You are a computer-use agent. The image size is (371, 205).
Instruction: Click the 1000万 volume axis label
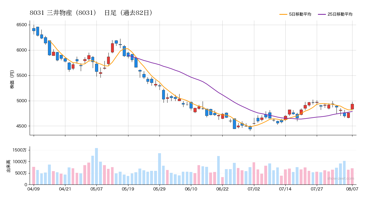[20, 162]
